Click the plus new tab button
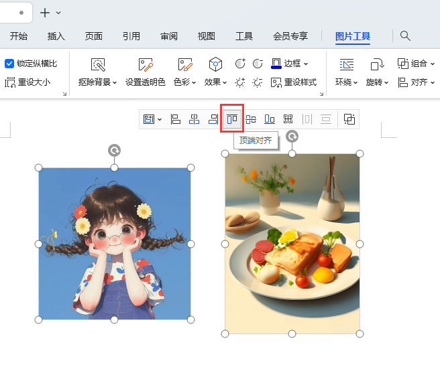The height and width of the screenshot is (375, 440). click(x=45, y=13)
